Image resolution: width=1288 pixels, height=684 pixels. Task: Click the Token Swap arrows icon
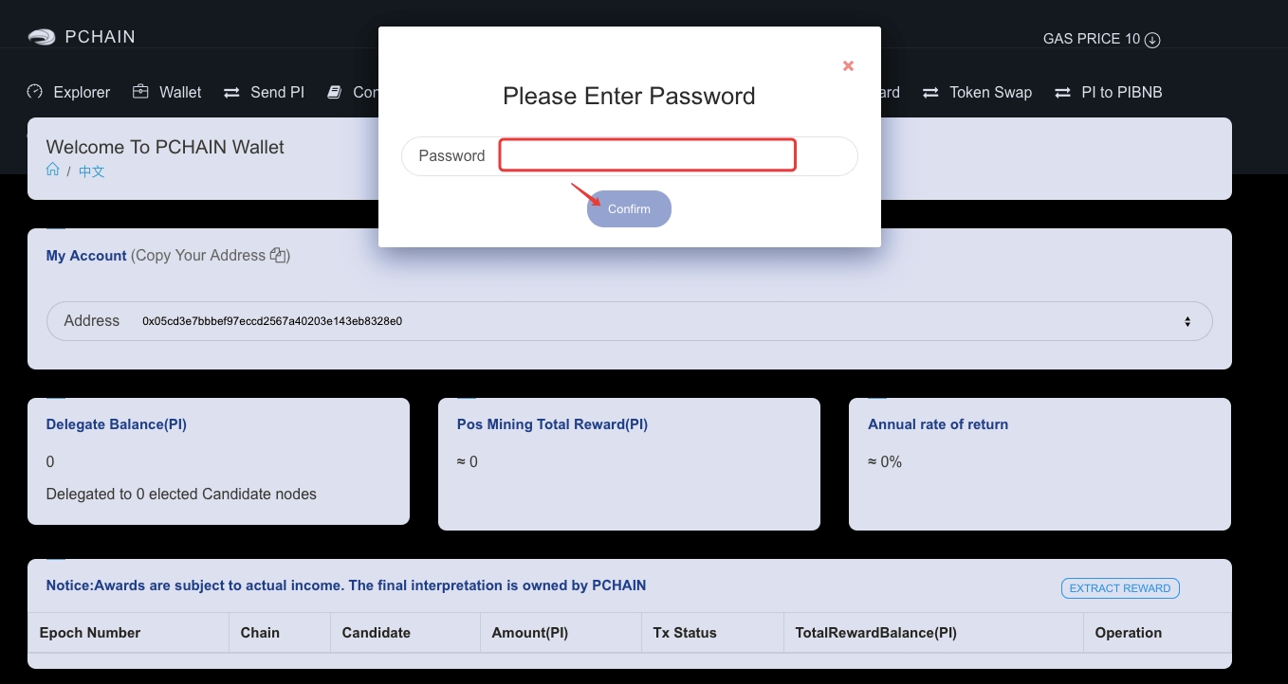coord(930,93)
